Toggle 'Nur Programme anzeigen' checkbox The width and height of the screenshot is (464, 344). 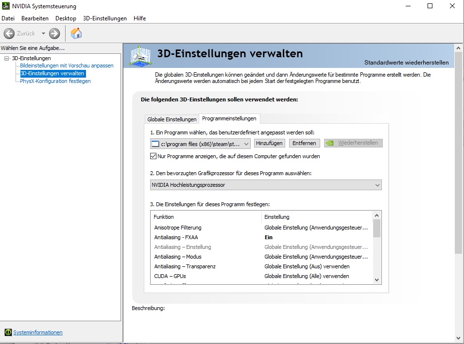click(x=154, y=156)
